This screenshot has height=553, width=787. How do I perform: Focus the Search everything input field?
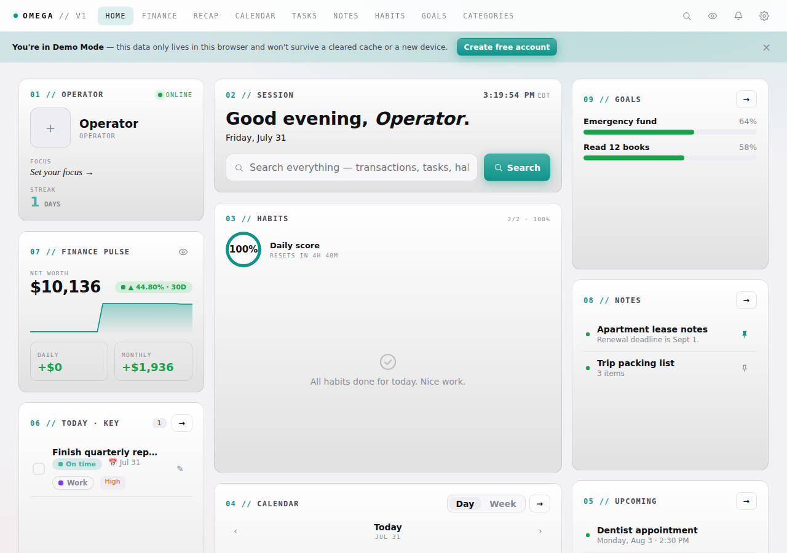point(352,168)
